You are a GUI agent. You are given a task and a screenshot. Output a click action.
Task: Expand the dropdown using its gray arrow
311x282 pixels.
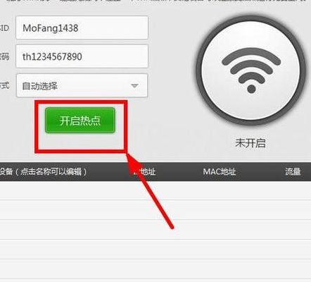click(x=134, y=86)
